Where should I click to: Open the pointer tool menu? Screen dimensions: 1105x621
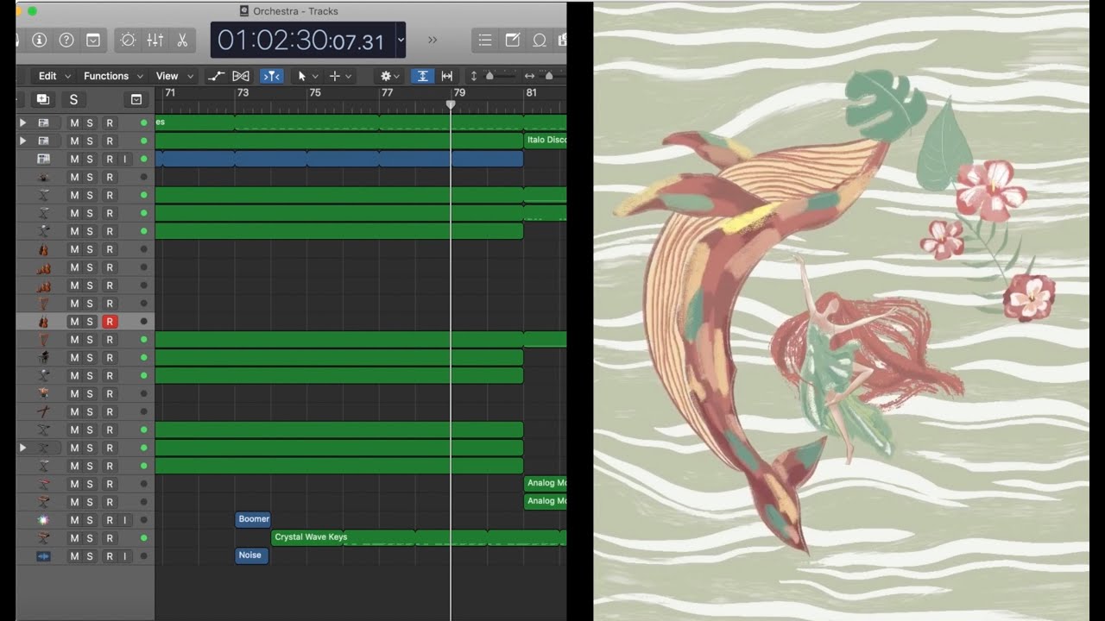coord(308,76)
